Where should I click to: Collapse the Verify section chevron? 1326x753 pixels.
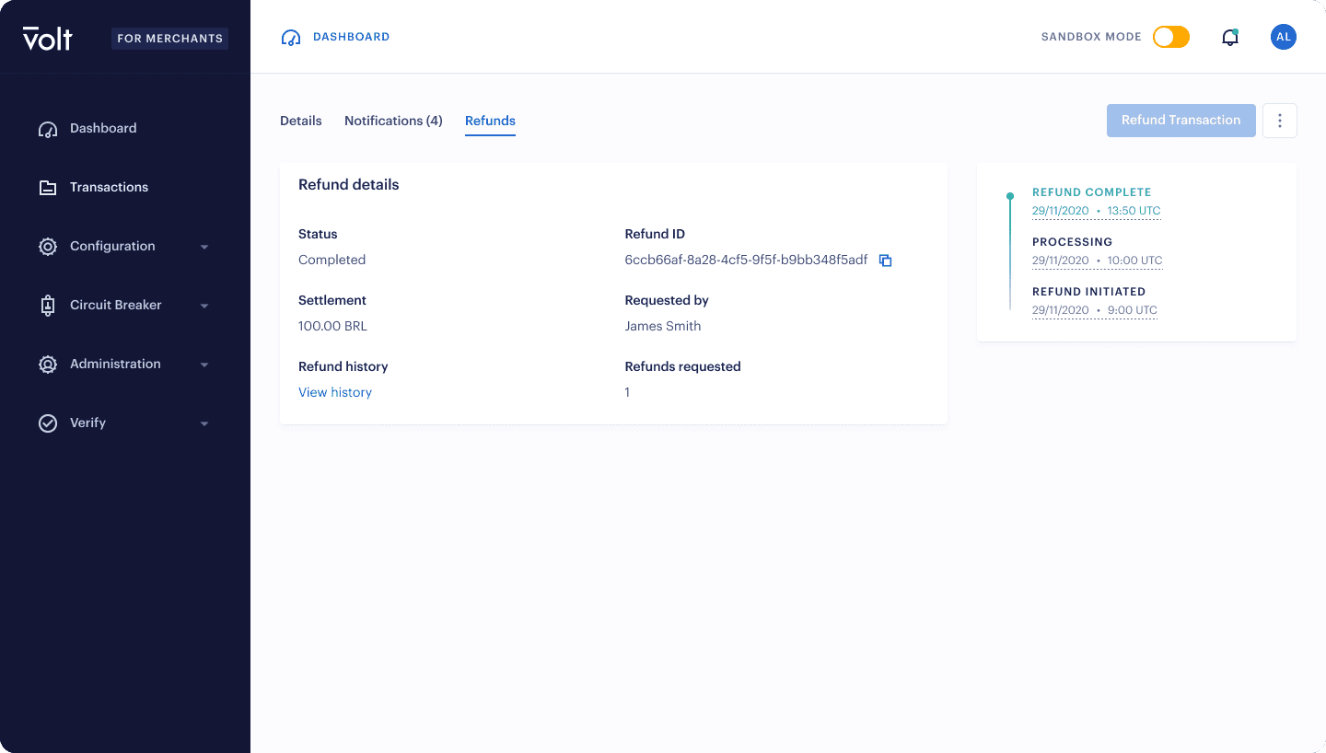[x=204, y=423]
